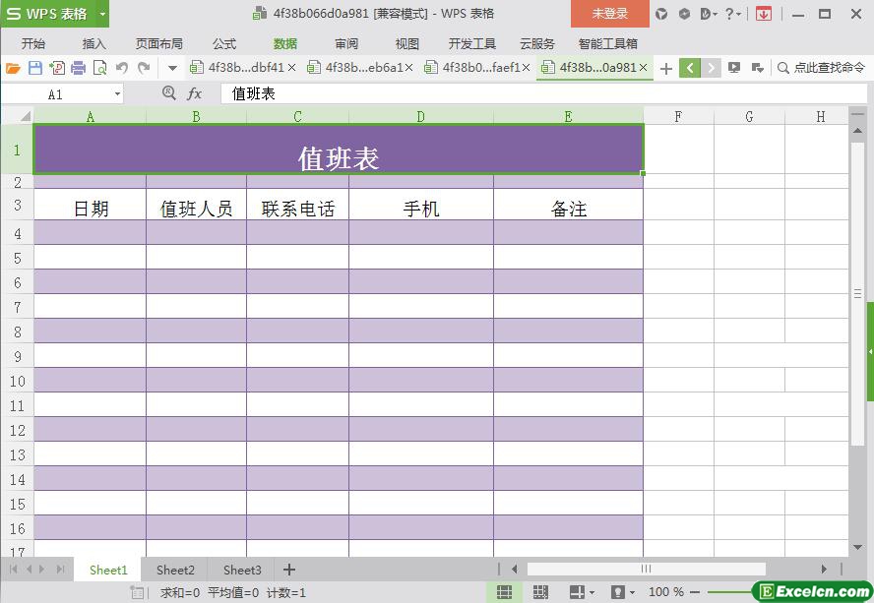Click the open folder icon in toolbar
874x603 pixels.
click(x=13, y=68)
